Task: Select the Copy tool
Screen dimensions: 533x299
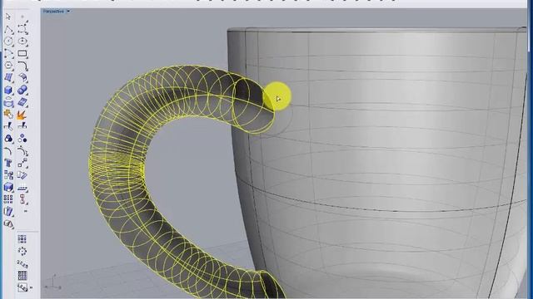Action: (8, 175)
